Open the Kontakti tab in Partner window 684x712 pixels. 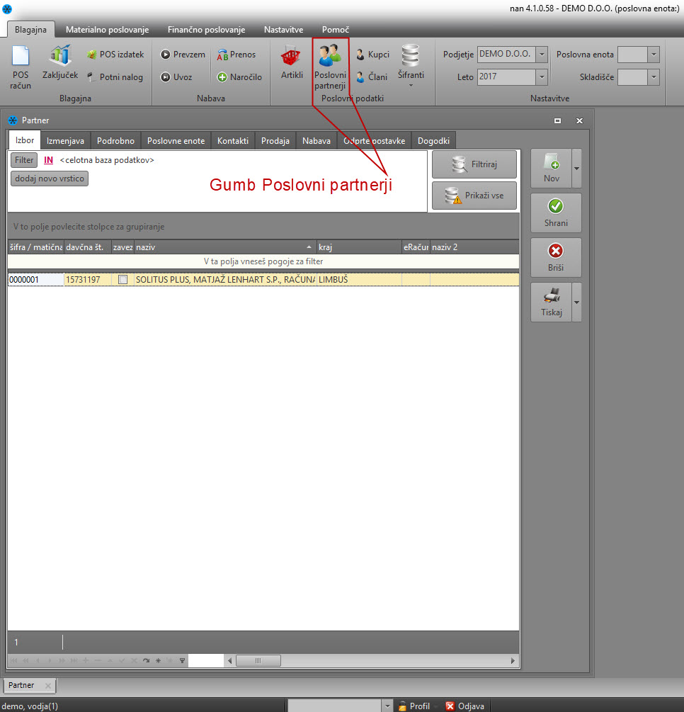pos(233,141)
